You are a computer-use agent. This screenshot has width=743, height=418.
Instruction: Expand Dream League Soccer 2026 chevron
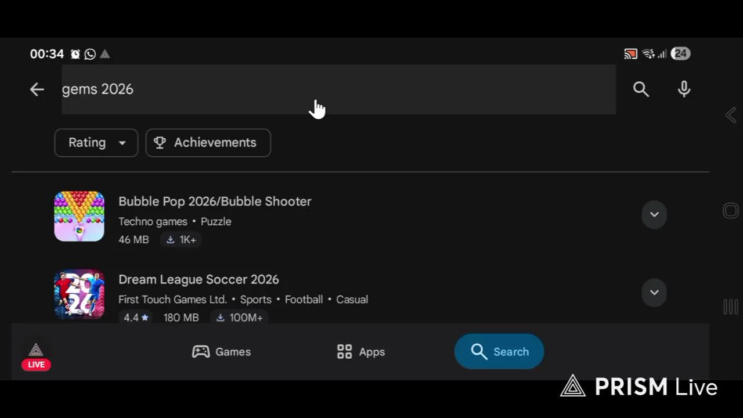654,292
